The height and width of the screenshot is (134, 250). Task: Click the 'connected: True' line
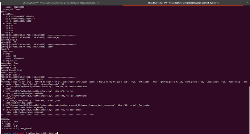click(9, 63)
